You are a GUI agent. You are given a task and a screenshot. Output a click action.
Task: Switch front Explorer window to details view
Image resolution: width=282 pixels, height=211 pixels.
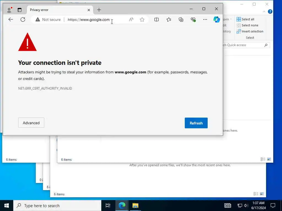click(x=263, y=159)
